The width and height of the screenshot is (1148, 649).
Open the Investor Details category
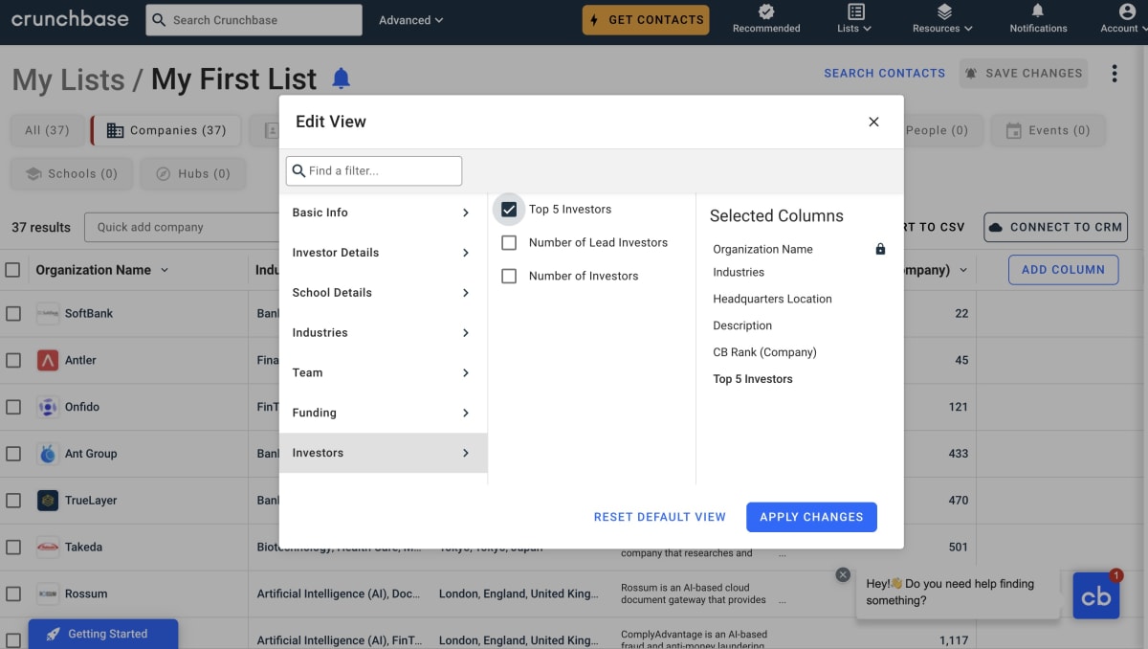(383, 253)
